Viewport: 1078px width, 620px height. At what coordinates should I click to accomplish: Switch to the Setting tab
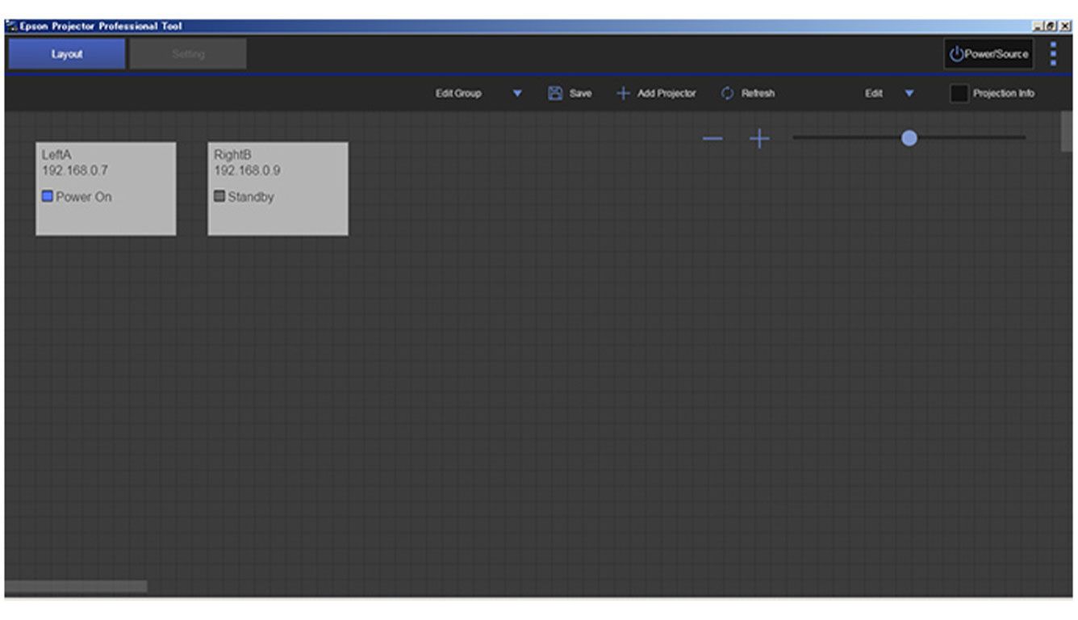point(188,54)
